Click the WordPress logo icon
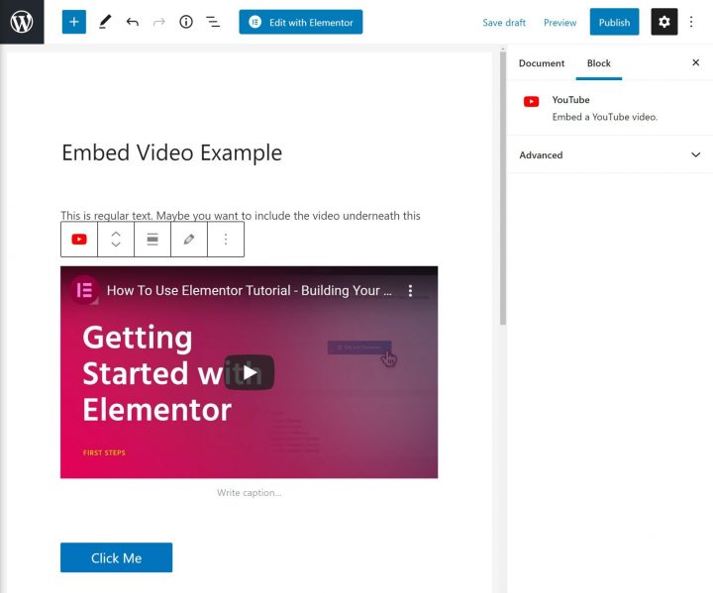 [22, 22]
